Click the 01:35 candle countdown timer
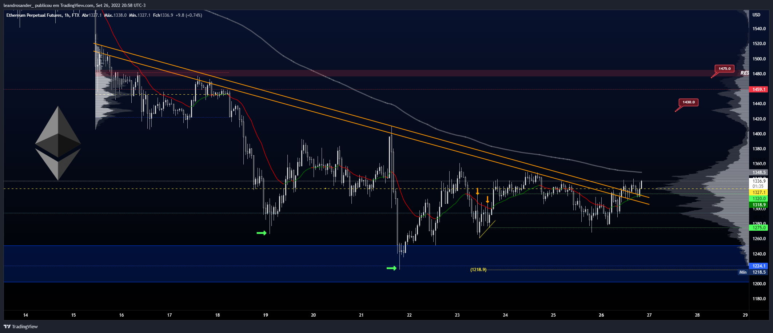This screenshot has width=773, height=333. [758, 186]
